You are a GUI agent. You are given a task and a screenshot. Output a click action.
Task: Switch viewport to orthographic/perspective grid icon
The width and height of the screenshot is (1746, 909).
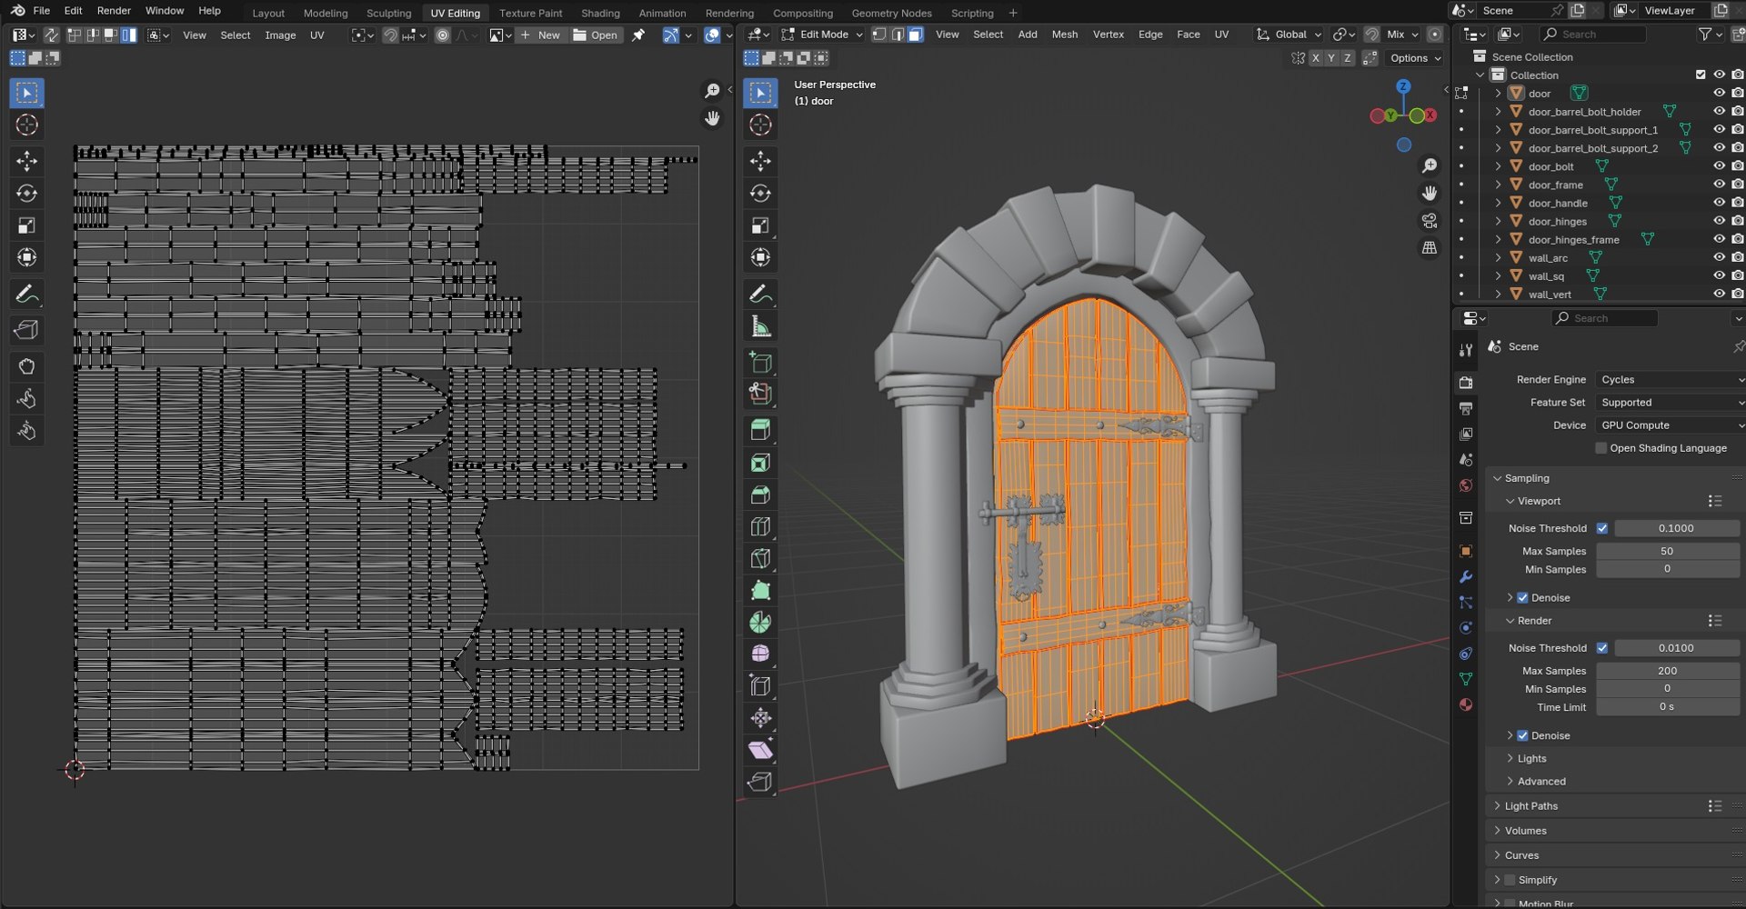tap(1430, 248)
